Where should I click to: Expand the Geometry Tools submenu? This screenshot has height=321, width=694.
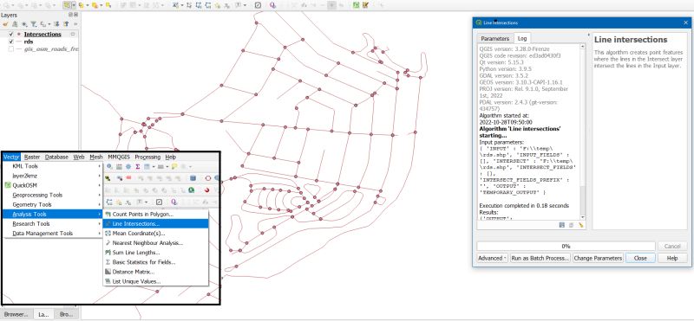(53, 204)
